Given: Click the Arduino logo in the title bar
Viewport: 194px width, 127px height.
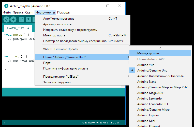Looking at the screenshot, I should tap(6, 6).
